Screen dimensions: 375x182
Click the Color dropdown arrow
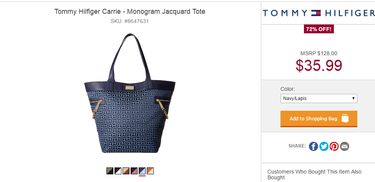click(353, 98)
